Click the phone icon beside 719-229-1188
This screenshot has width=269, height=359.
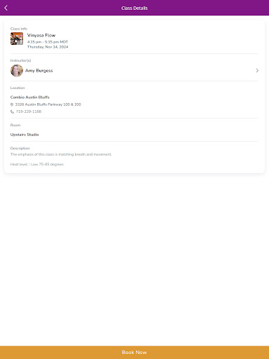click(12, 111)
